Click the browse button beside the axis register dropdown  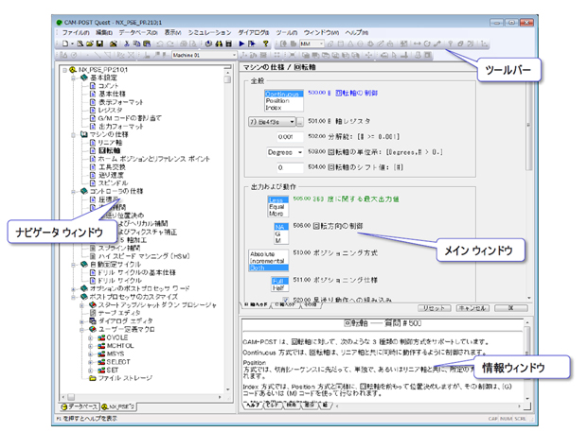(x=301, y=121)
